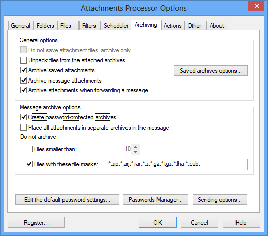
Task: Enable Place all attachments in separate archives
Action: pos(23,128)
